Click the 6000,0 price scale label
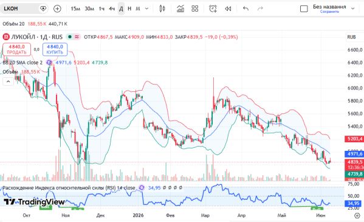This screenshot has width=364, height=222. 355,88
